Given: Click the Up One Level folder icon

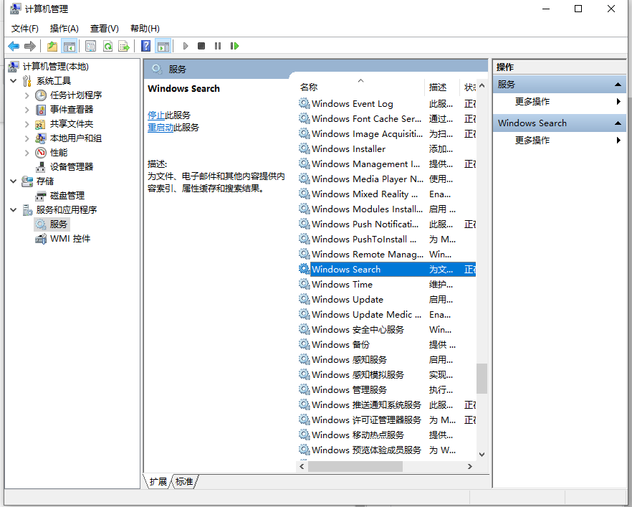Looking at the screenshot, I should coord(52,46).
